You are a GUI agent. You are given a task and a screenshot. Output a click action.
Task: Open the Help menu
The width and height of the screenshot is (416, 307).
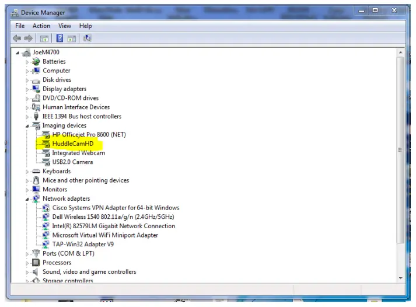(85, 26)
